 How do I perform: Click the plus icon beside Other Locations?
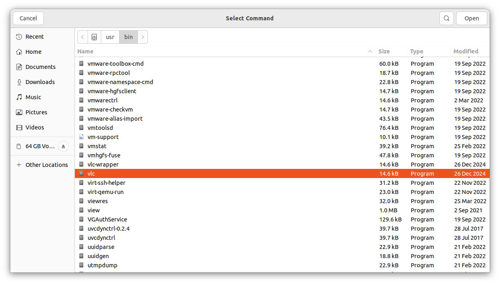[x=19, y=165]
